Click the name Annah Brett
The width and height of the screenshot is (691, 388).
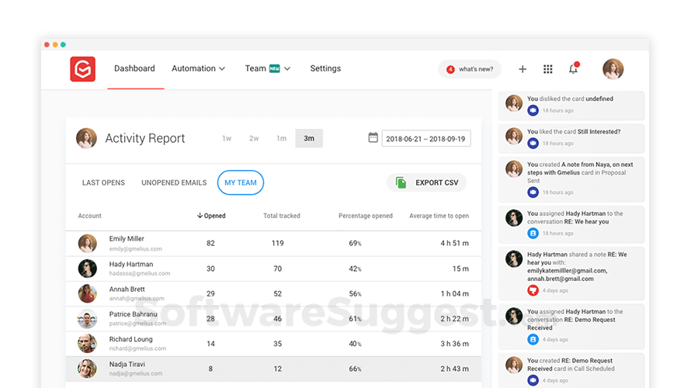pos(127,289)
